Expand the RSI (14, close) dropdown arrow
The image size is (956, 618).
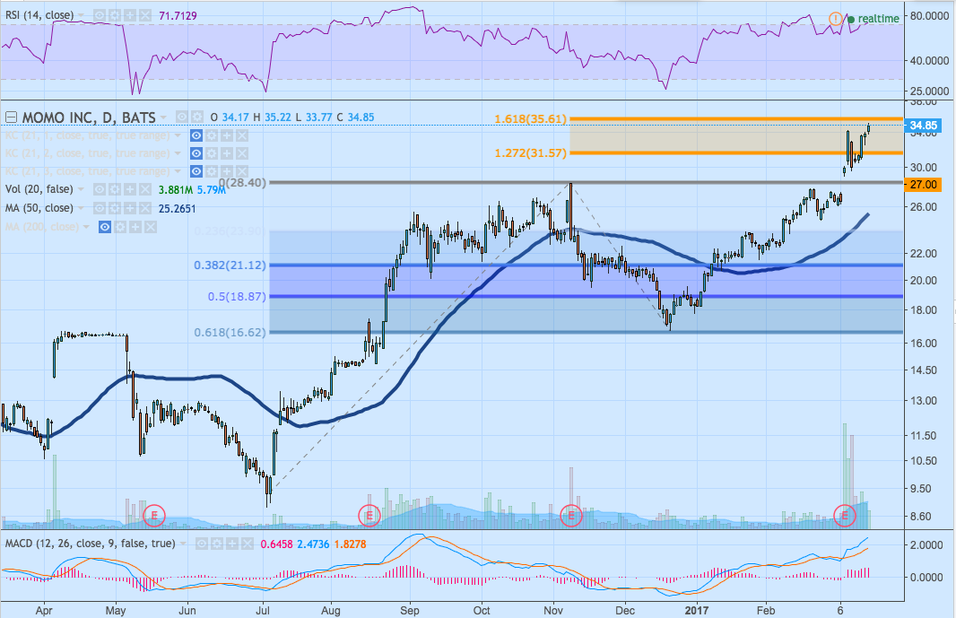point(82,17)
